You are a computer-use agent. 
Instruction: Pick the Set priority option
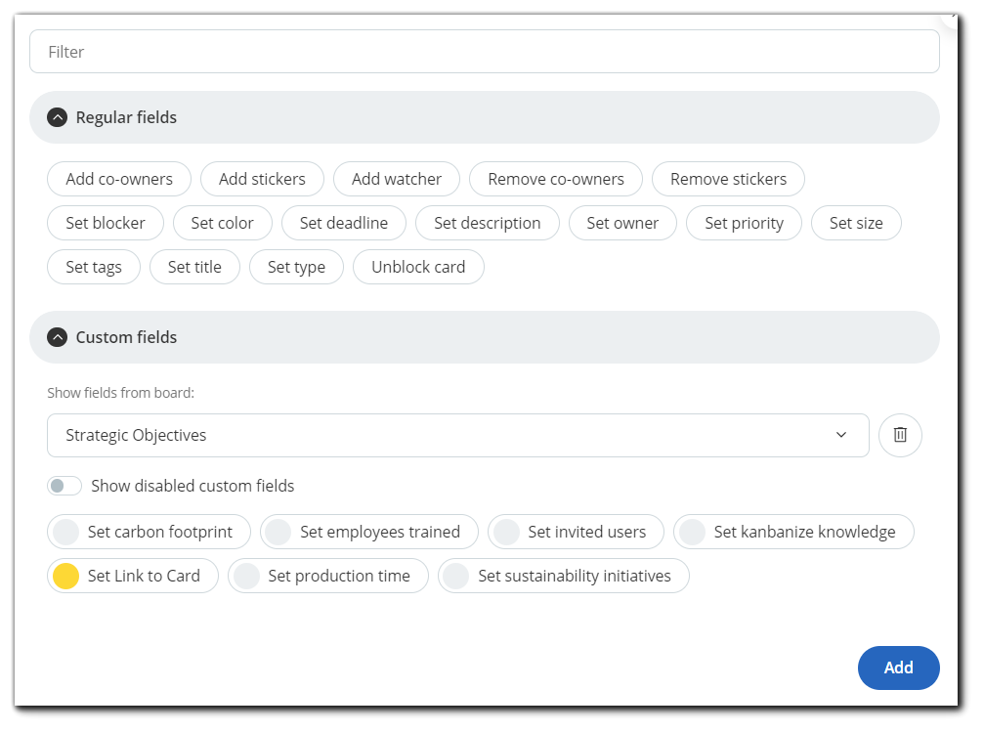(x=744, y=223)
